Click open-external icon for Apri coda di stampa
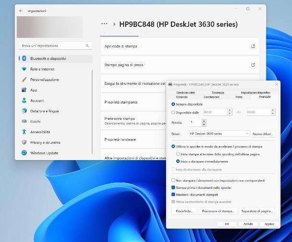292x242 pixels. 253,46
